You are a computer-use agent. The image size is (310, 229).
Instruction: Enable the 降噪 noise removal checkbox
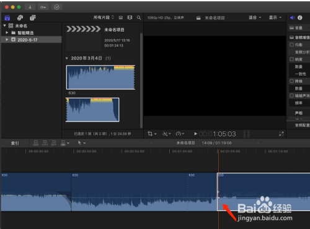291,81
